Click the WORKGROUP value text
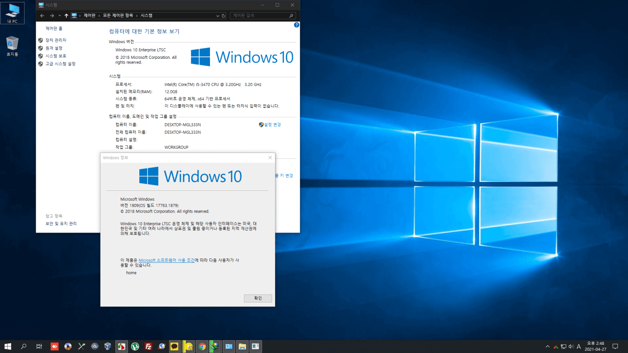 176,147
